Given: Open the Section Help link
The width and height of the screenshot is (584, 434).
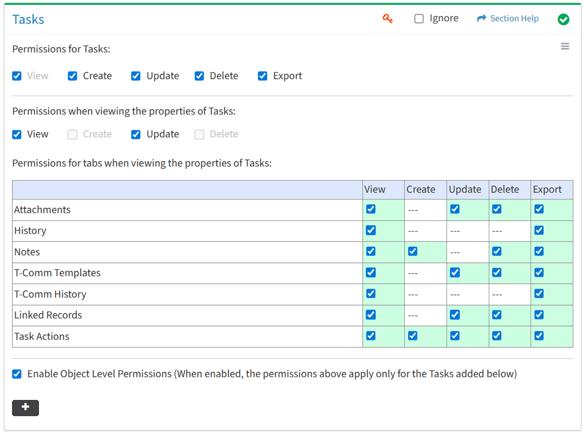Looking at the screenshot, I should (514, 19).
